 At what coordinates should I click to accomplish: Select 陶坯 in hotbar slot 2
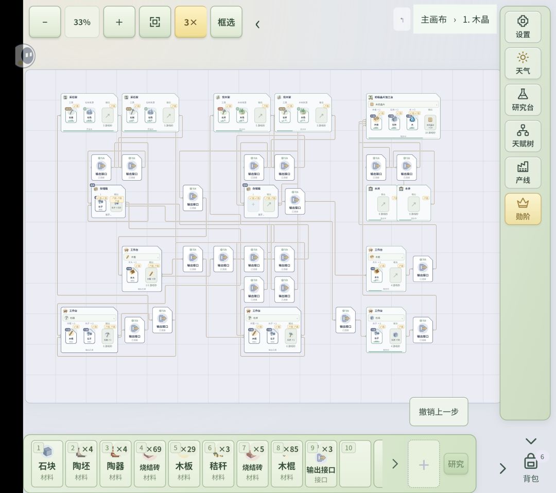tap(81, 464)
